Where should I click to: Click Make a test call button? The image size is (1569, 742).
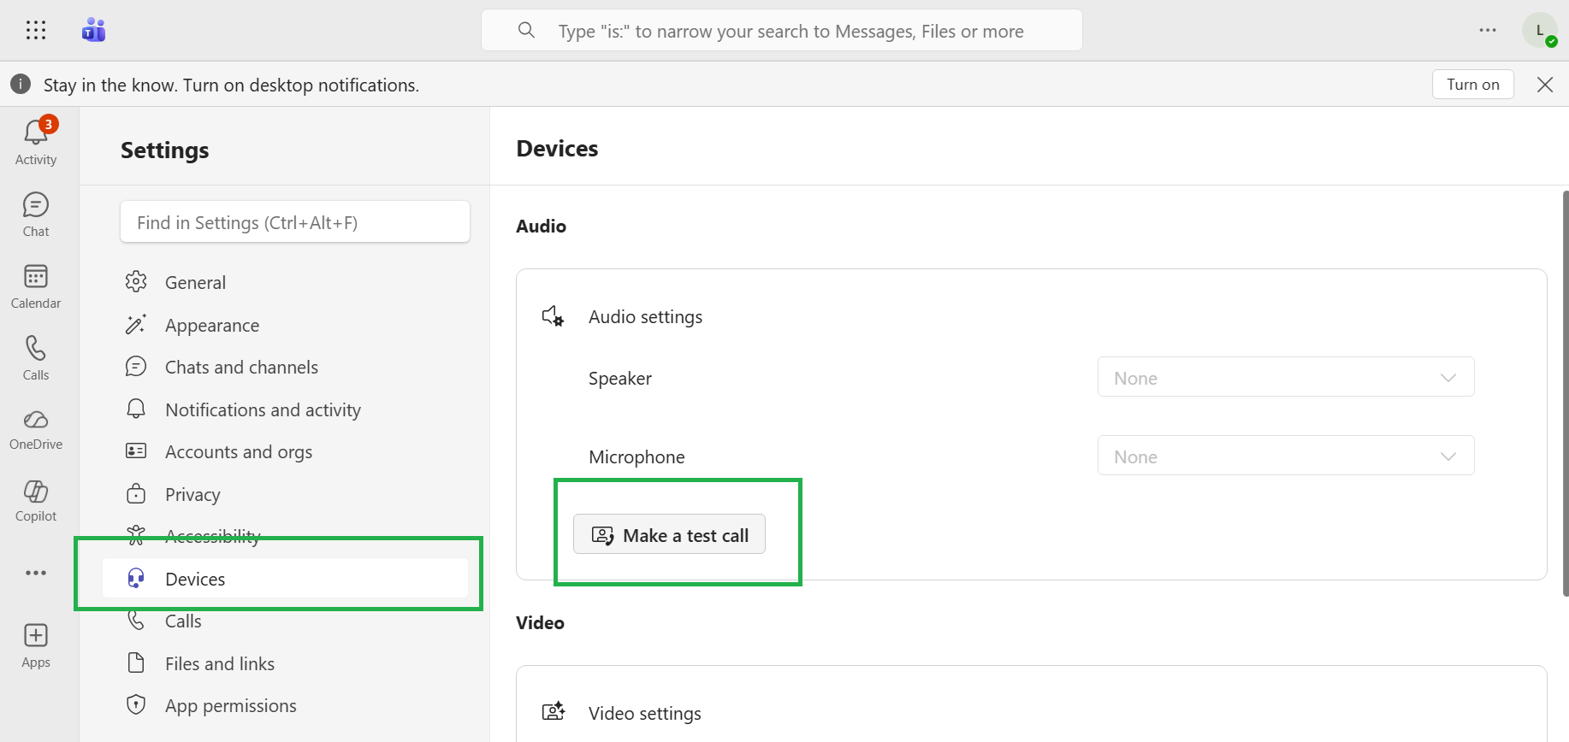669,535
